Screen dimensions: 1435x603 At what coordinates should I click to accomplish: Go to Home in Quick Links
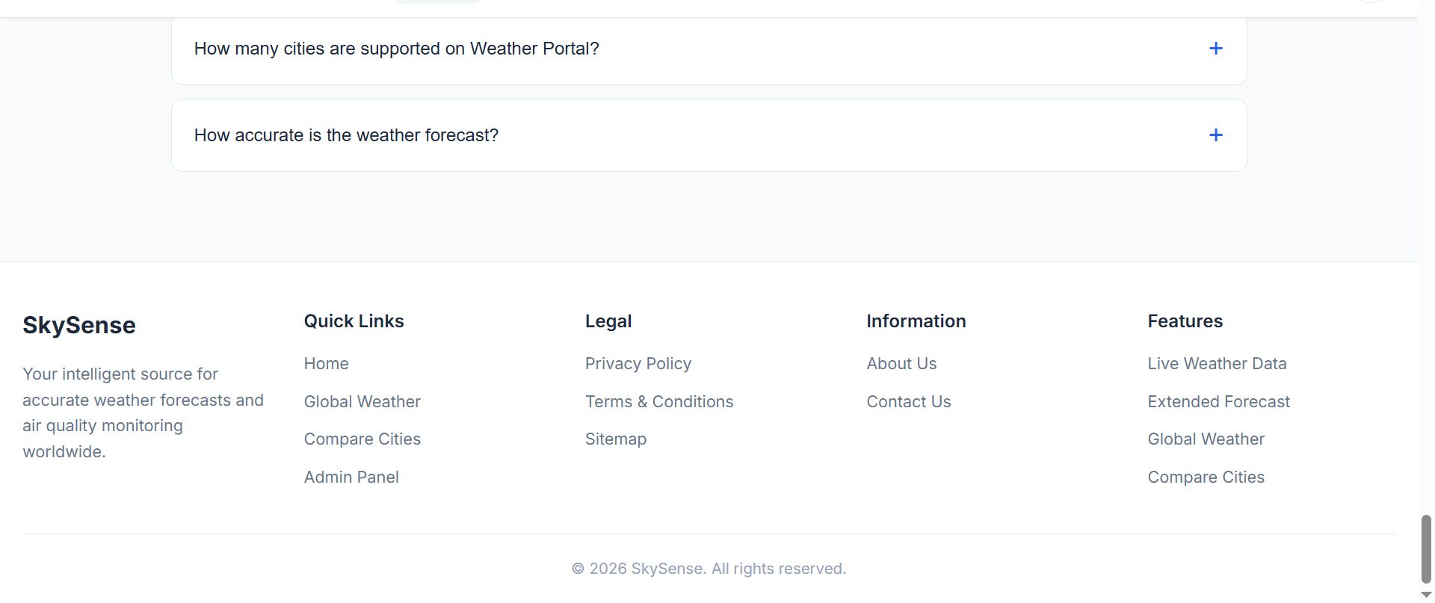click(326, 364)
